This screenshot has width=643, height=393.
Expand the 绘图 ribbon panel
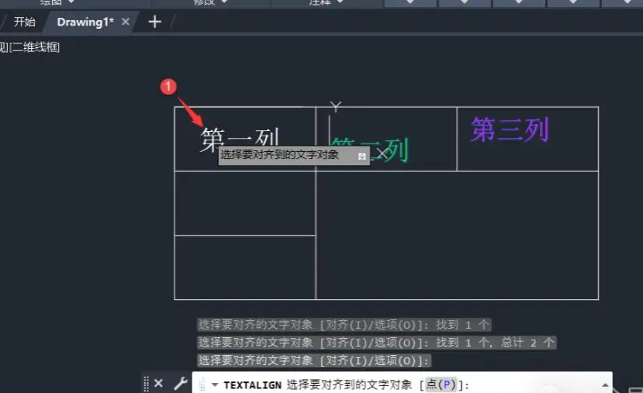point(57,2)
